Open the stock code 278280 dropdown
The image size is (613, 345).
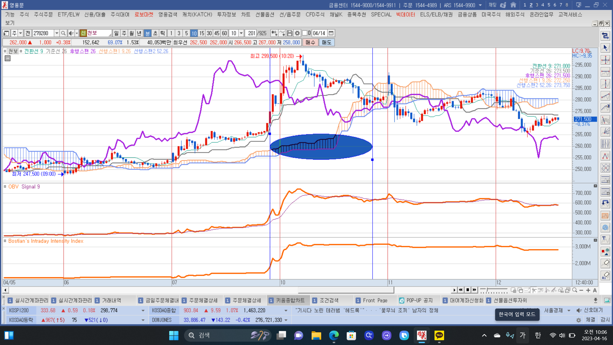coord(57,33)
